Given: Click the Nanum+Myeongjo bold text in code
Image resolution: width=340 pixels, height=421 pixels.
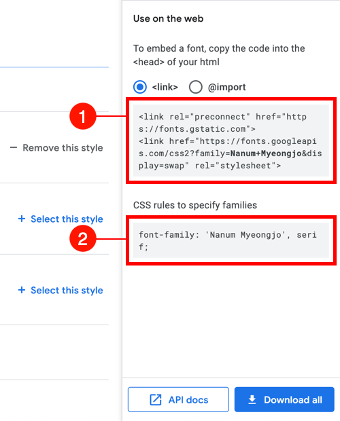Looking at the screenshot, I should pyautogui.click(x=266, y=153).
